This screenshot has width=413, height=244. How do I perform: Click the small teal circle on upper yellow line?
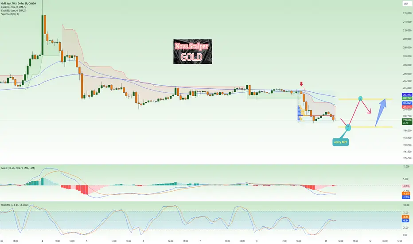point(360,98)
